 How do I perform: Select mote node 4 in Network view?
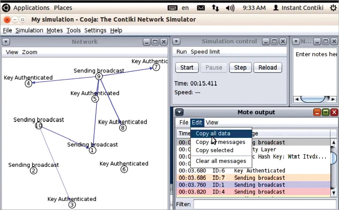[x=28, y=83]
